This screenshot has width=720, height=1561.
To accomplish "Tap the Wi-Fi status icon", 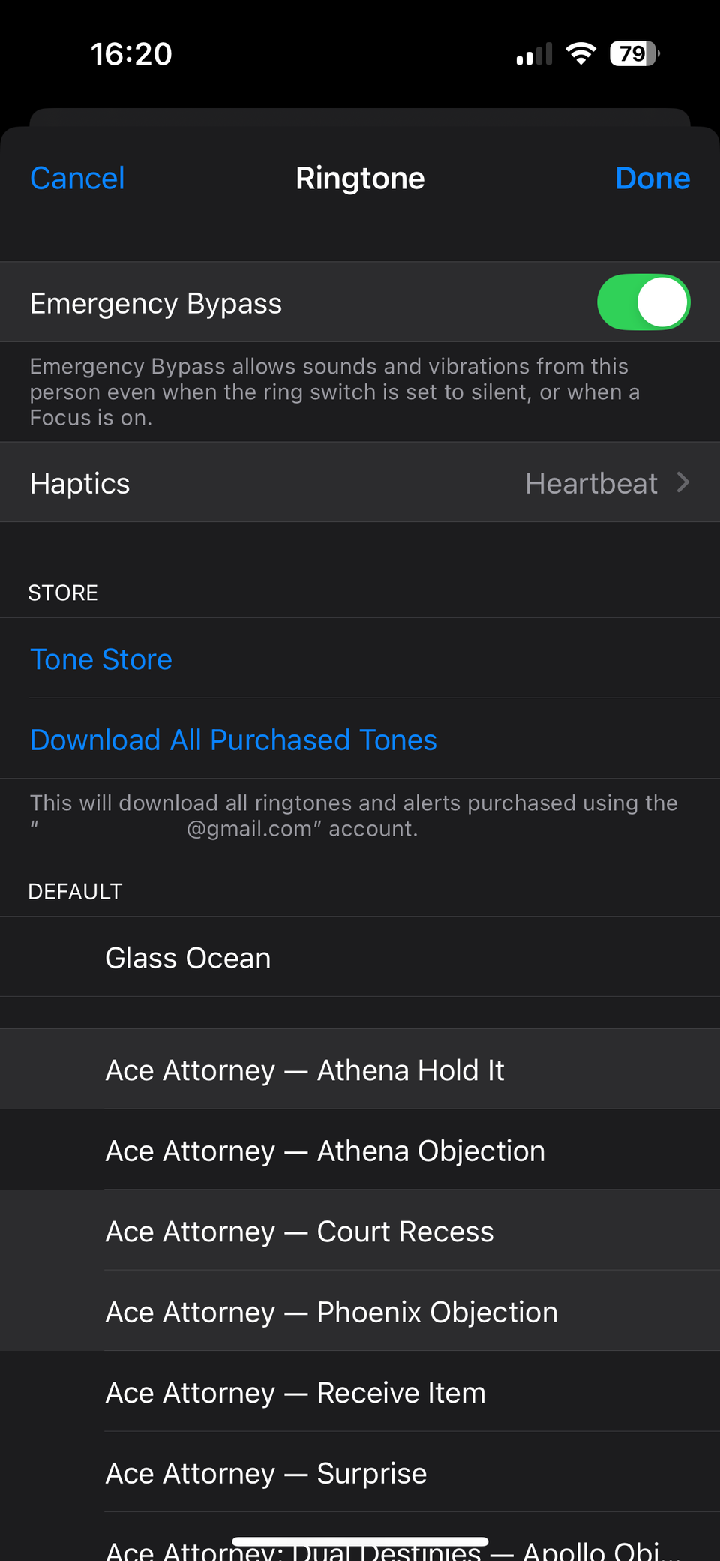I will point(580,54).
